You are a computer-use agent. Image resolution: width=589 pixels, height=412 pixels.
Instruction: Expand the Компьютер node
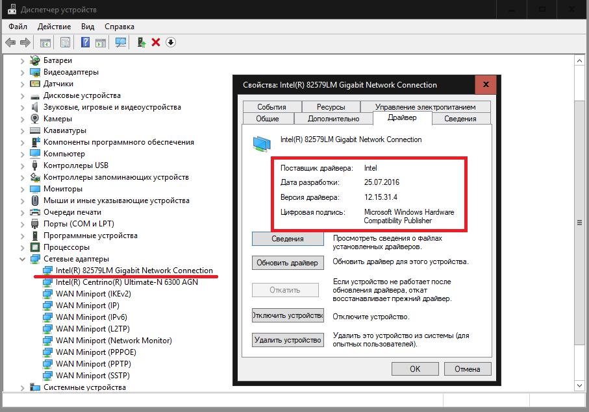coord(23,154)
